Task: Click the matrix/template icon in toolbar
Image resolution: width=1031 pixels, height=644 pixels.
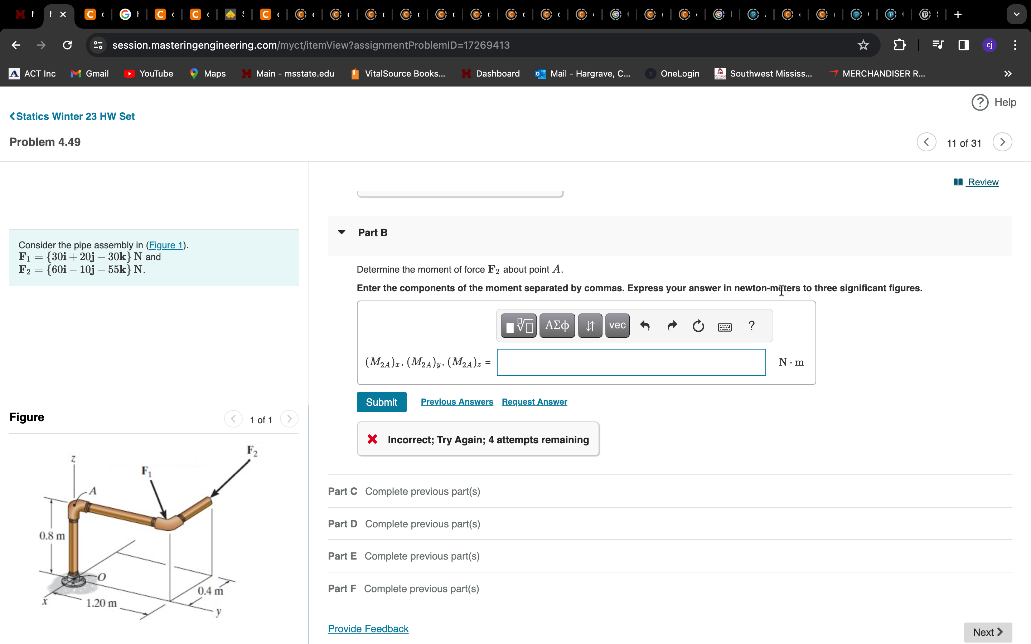Action: coord(519,326)
